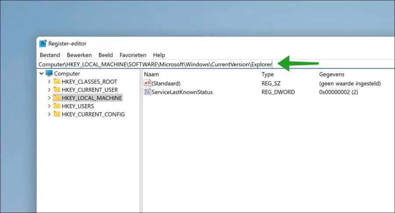Open the Bestand menu
395x213 pixels.
point(50,55)
